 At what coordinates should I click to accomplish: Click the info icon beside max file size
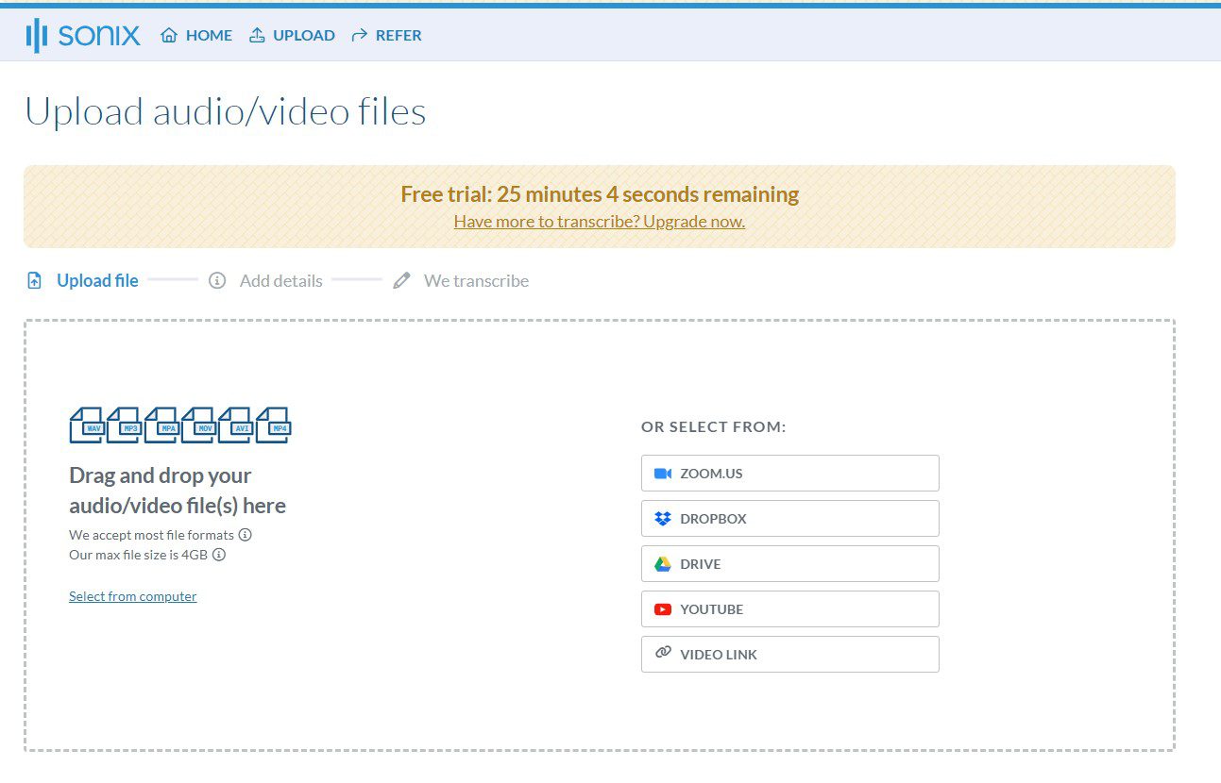click(218, 556)
